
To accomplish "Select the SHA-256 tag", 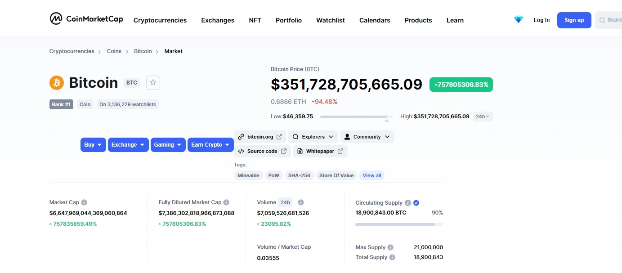I will click(x=299, y=175).
